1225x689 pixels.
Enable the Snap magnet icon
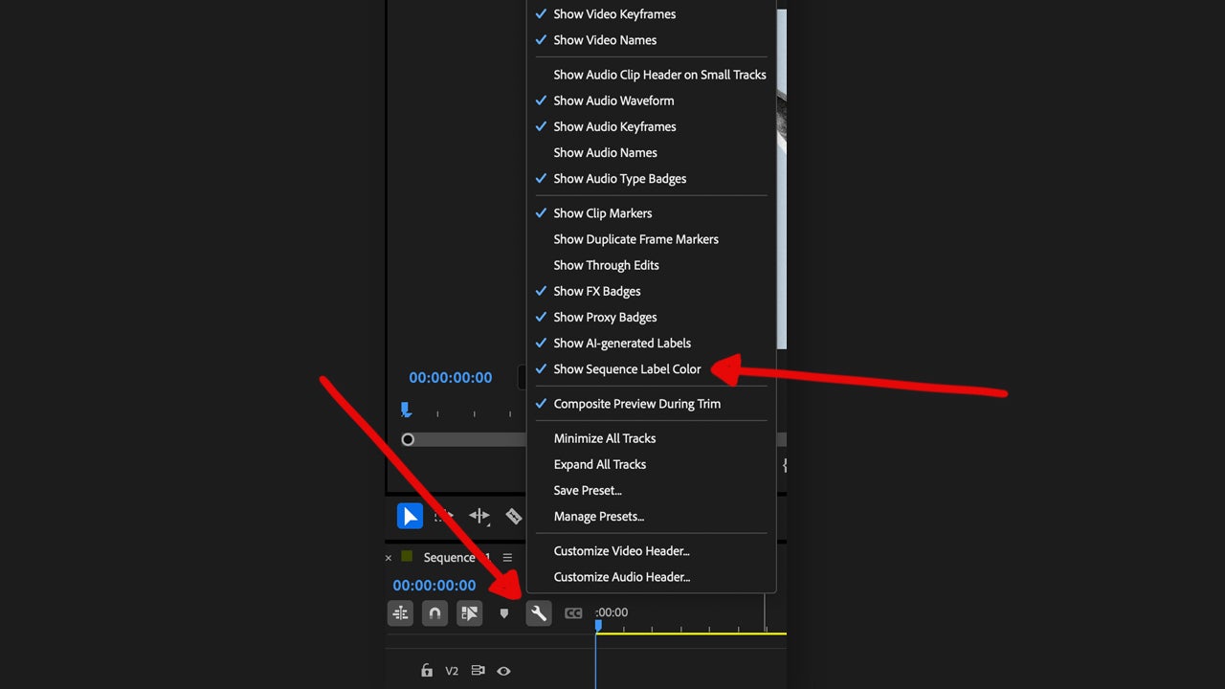(x=434, y=612)
